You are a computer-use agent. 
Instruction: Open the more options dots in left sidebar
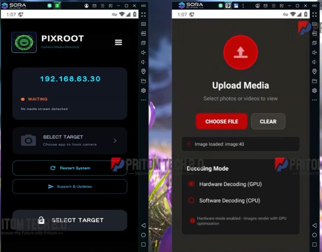pyautogui.click(x=143, y=100)
